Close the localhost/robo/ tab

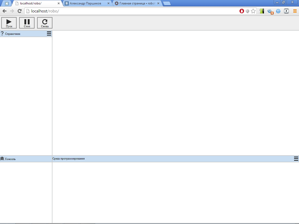[x=59, y=3]
